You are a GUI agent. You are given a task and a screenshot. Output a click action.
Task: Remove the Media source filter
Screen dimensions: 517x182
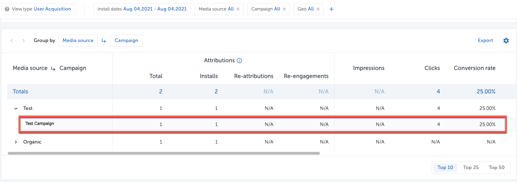point(238,9)
